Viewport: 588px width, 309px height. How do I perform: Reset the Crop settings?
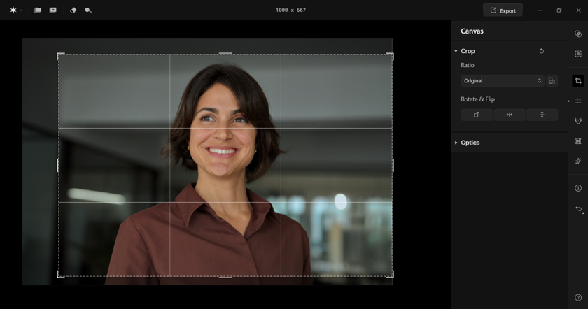click(x=541, y=51)
